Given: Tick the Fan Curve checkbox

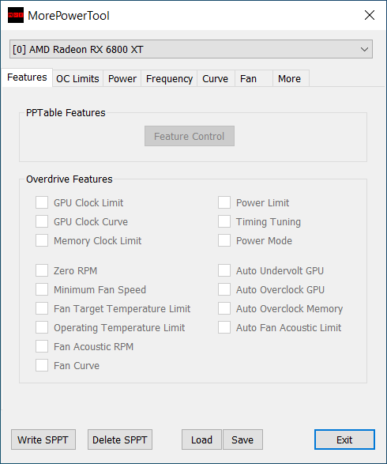Looking at the screenshot, I should click(42, 365).
